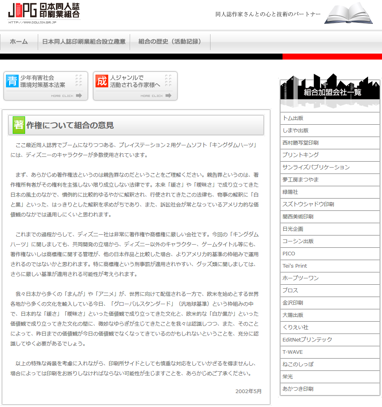Screen dimensions: 382x407
Task: Open the コーシン出版 member link
Action: 330,241
